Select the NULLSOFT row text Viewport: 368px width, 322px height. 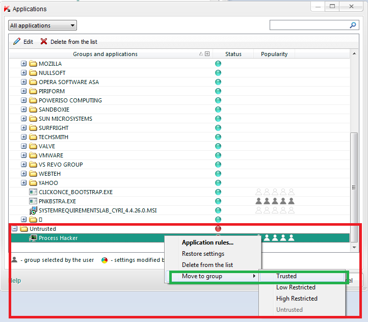(52, 73)
